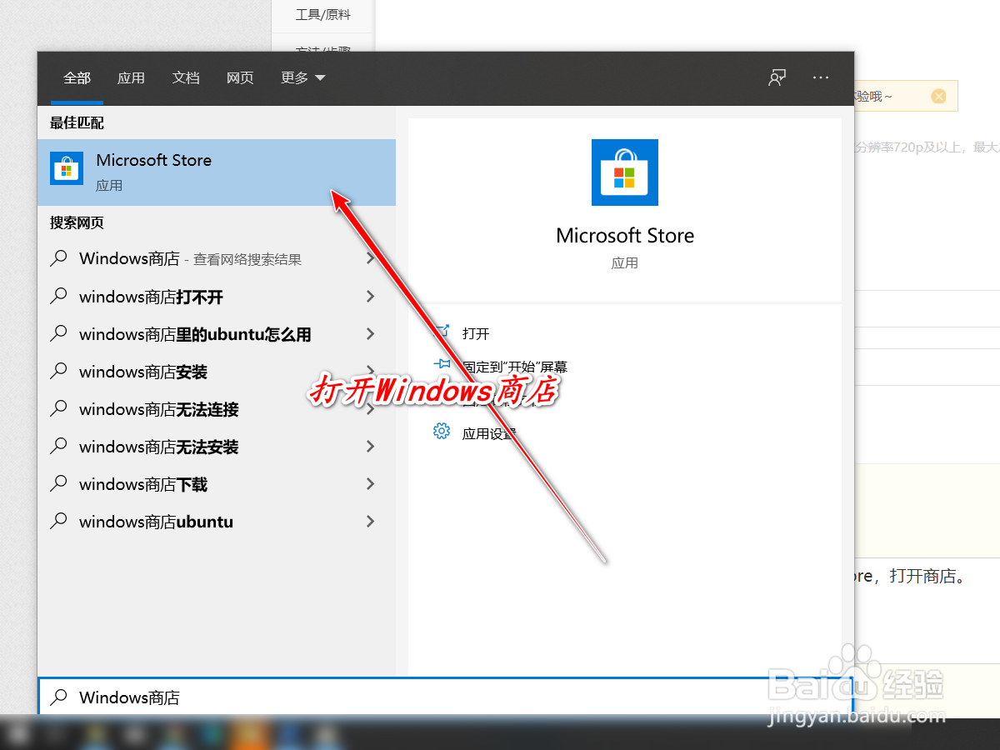Click the large Microsoft Store logo in preview pane
The height and width of the screenshot is (750, 1000).
625,172
